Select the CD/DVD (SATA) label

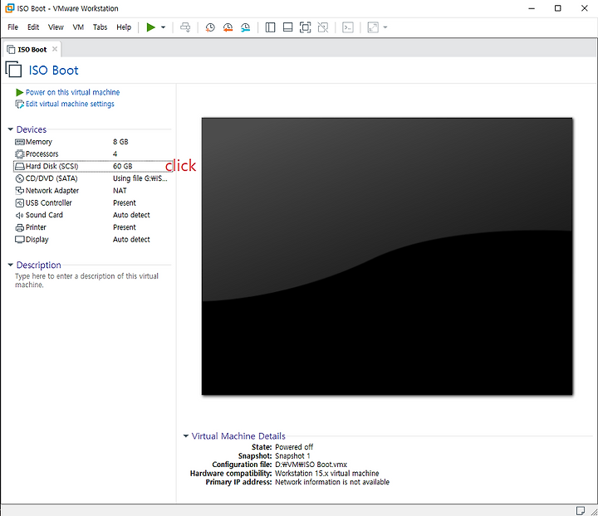tap(51, 178)
